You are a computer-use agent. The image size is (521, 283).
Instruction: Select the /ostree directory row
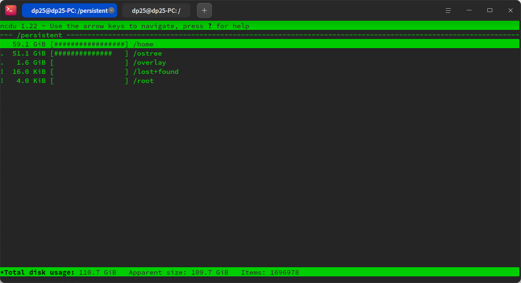tap(260, 53)
